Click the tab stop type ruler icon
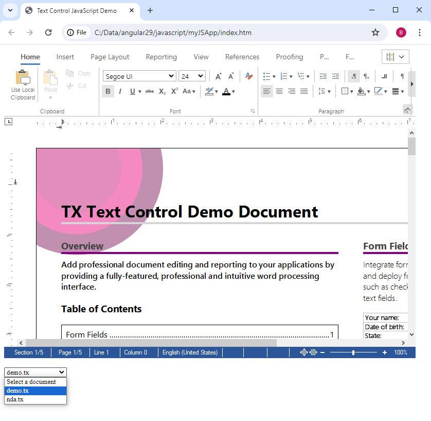This screenshot has width=431, height=421. click(x=9, y=122)
